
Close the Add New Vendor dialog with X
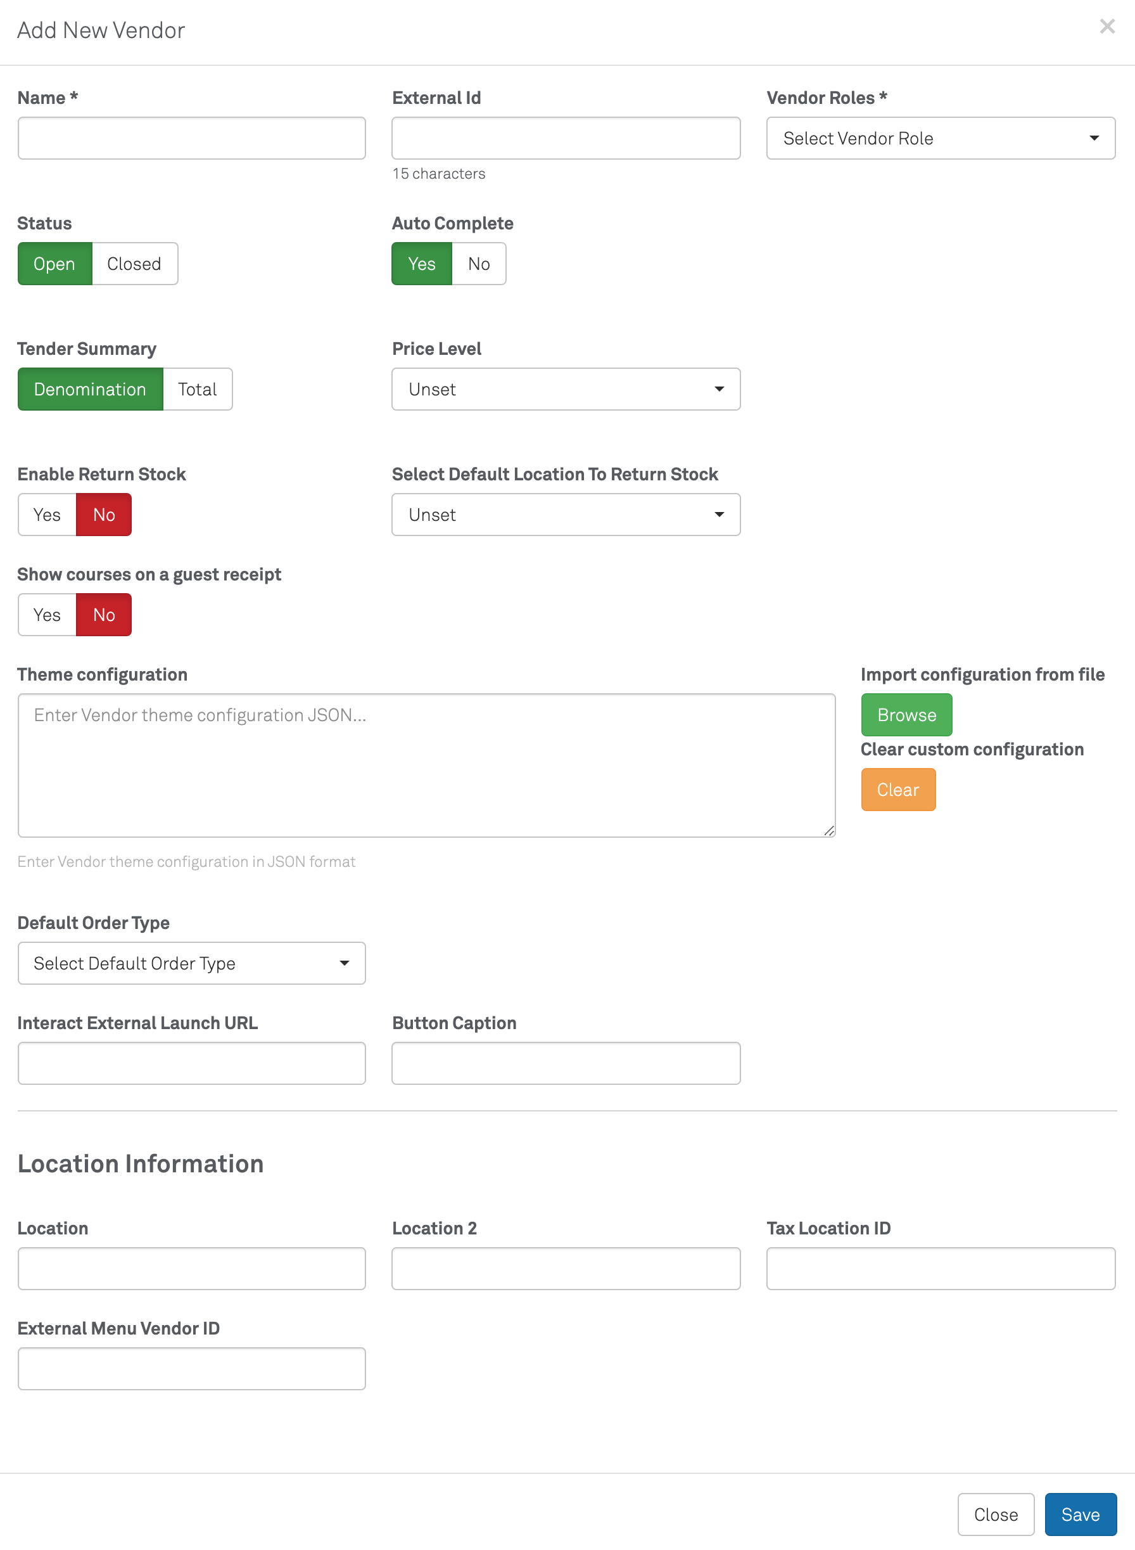pos(1106,26)
